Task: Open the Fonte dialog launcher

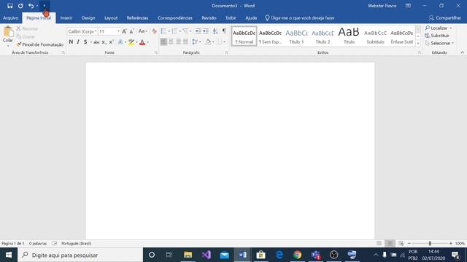Action: [155, 52]
